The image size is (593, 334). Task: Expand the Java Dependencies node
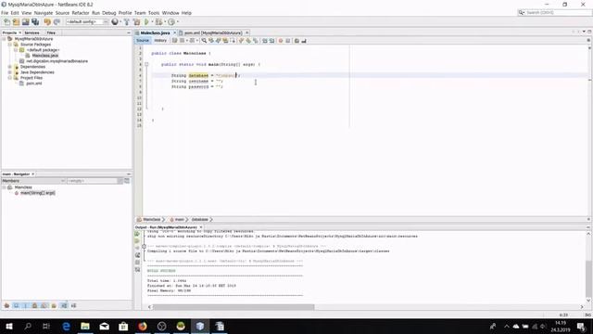click(x=10, y=72)
